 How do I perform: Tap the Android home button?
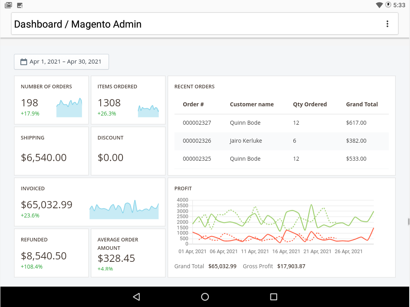205,297
